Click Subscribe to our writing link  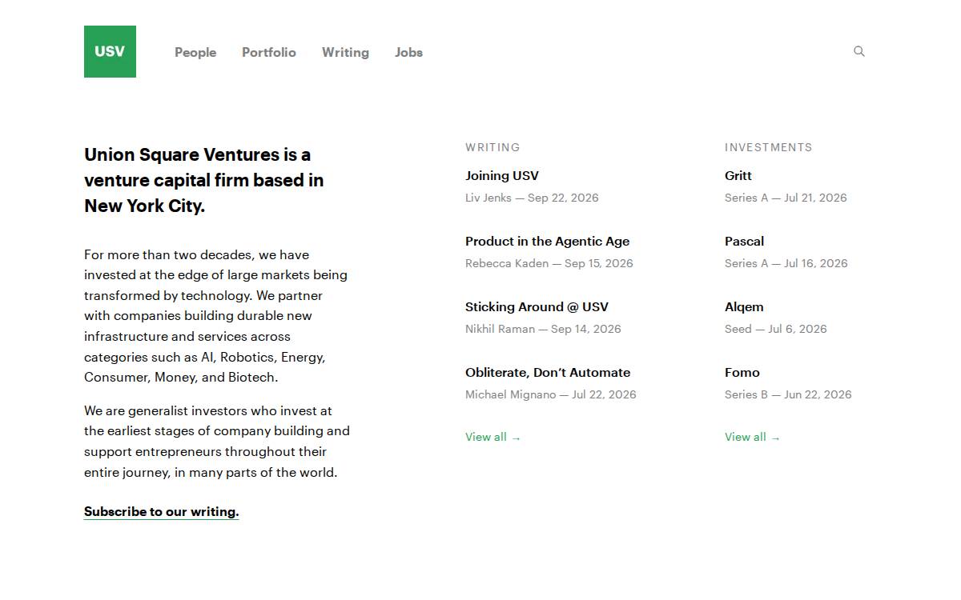coord(162,511)
